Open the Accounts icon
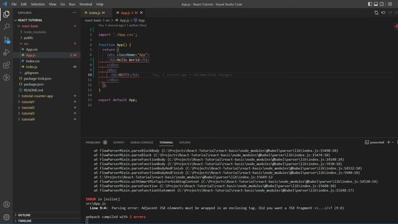 tap(6, 205)
